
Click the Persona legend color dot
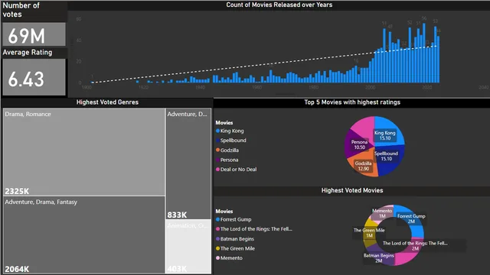(x=217, y=160)
